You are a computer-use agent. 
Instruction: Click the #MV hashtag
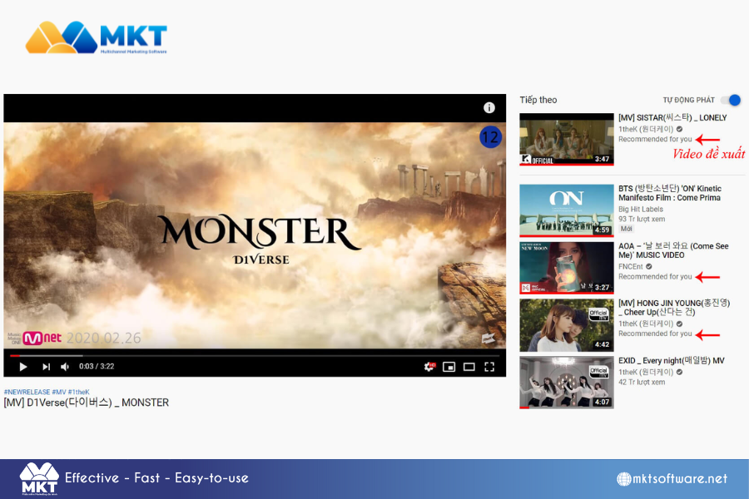59,392
